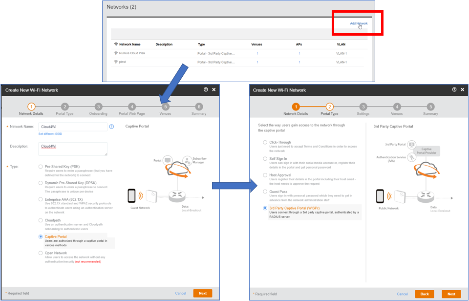Select Enterprise AAA (802.1X) option
Image resolution: width=469 pixels, height=301 pixels.
click(x=41, y=199)
